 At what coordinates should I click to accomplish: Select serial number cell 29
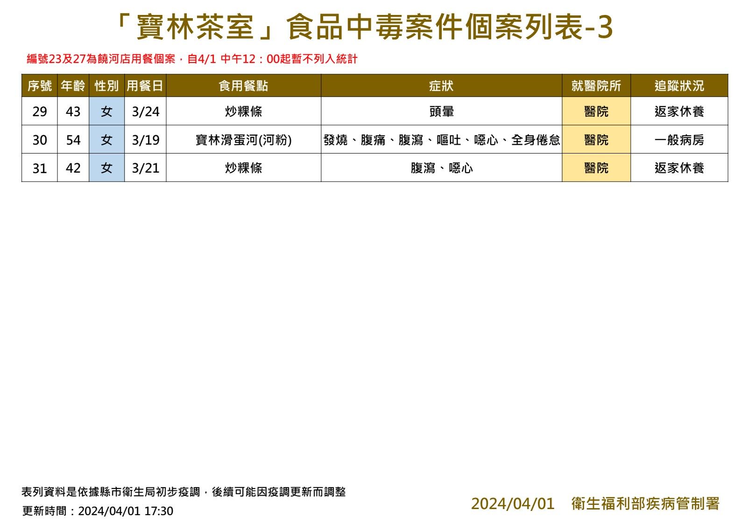[x=40, y=111]
